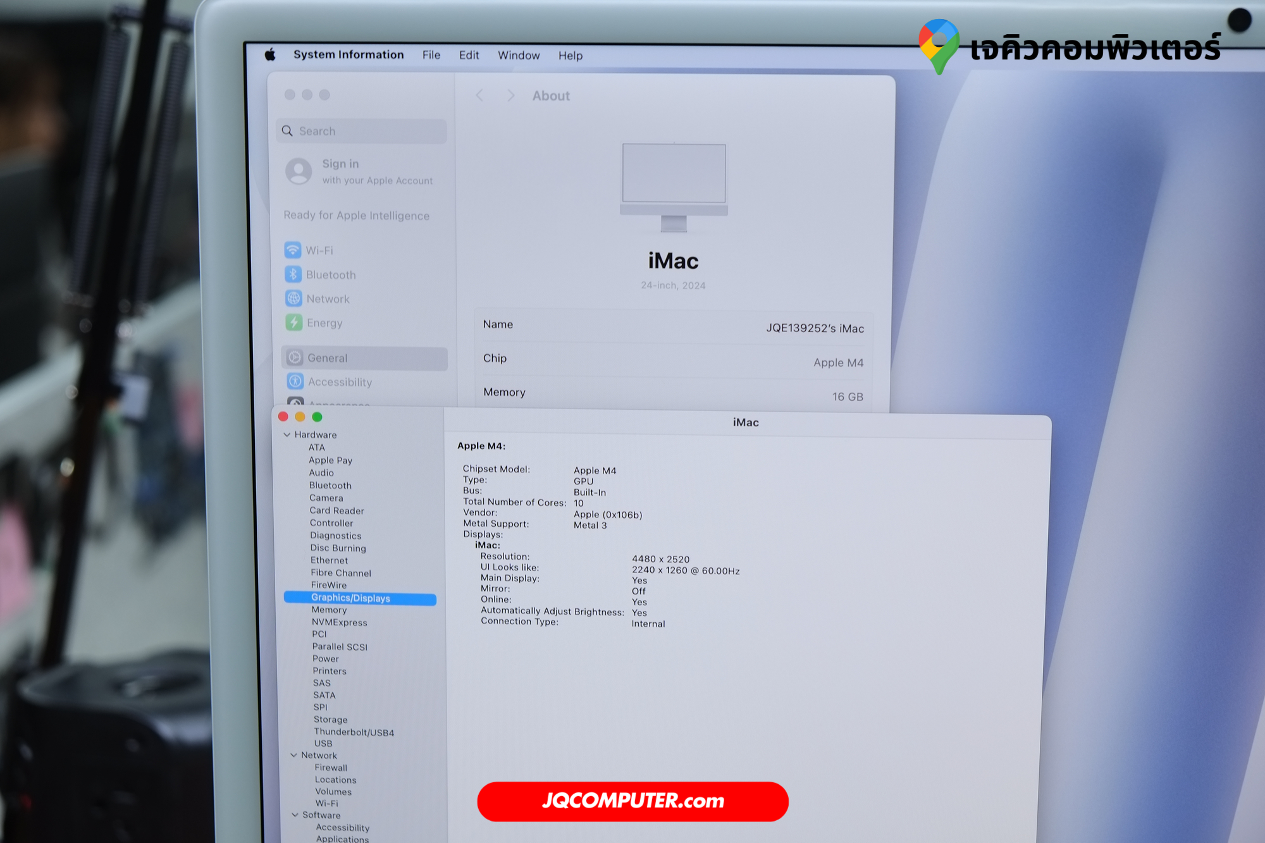Select Camera in the Hardware list
The width and height of the screenshot is (1265, 843).
tap(326, 498)
